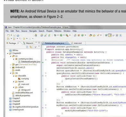Open the Refactor menu
The image size is (126, 117).
click(x=58, y=31)
